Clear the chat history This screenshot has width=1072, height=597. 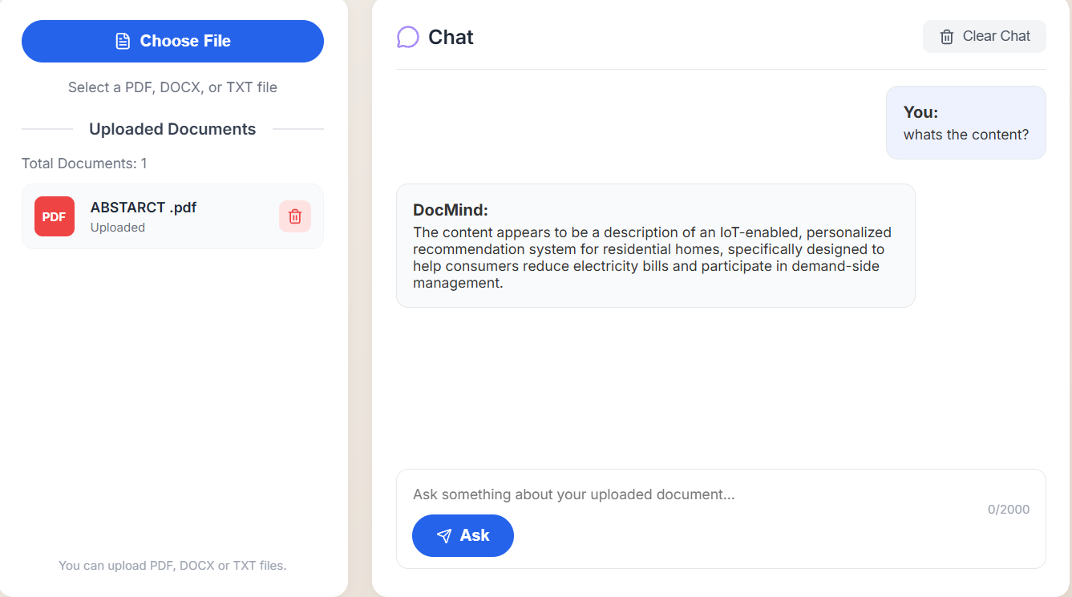pyautogui.click(x=985, y=36)
